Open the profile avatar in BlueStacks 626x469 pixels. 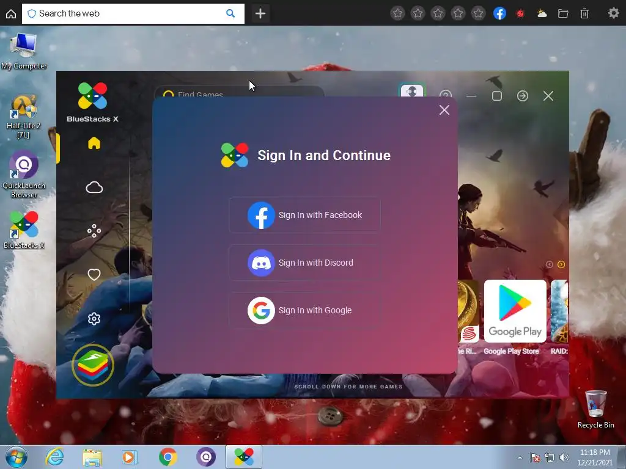click(411, 90)
